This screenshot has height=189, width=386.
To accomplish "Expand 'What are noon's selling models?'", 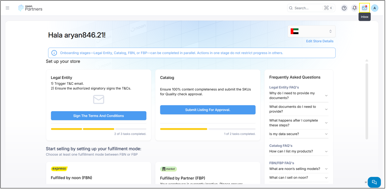I will click(x=298, y=169).
